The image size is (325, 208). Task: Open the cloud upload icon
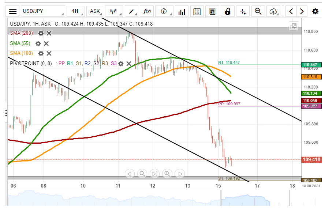(273, 11)
